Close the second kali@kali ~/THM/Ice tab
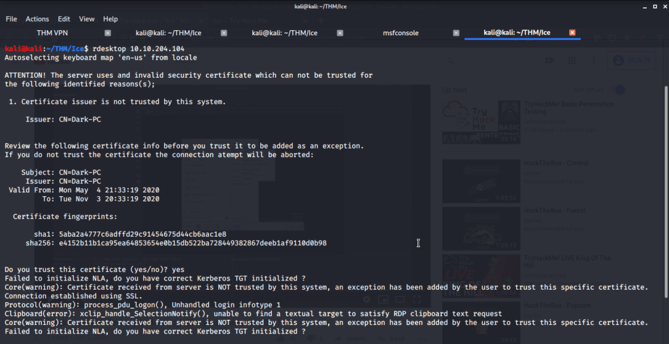Image resolution: width=669 pixels, height=344 pixels. (x=340, y=33)
